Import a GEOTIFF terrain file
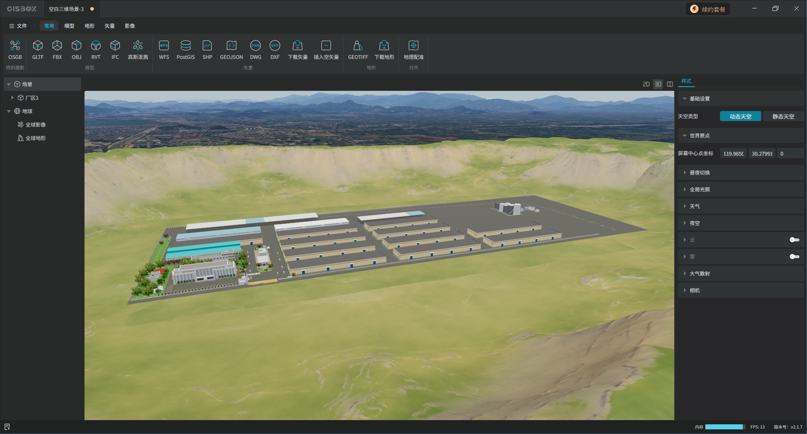The image size is (807, 434). click(x=358, y=50)
